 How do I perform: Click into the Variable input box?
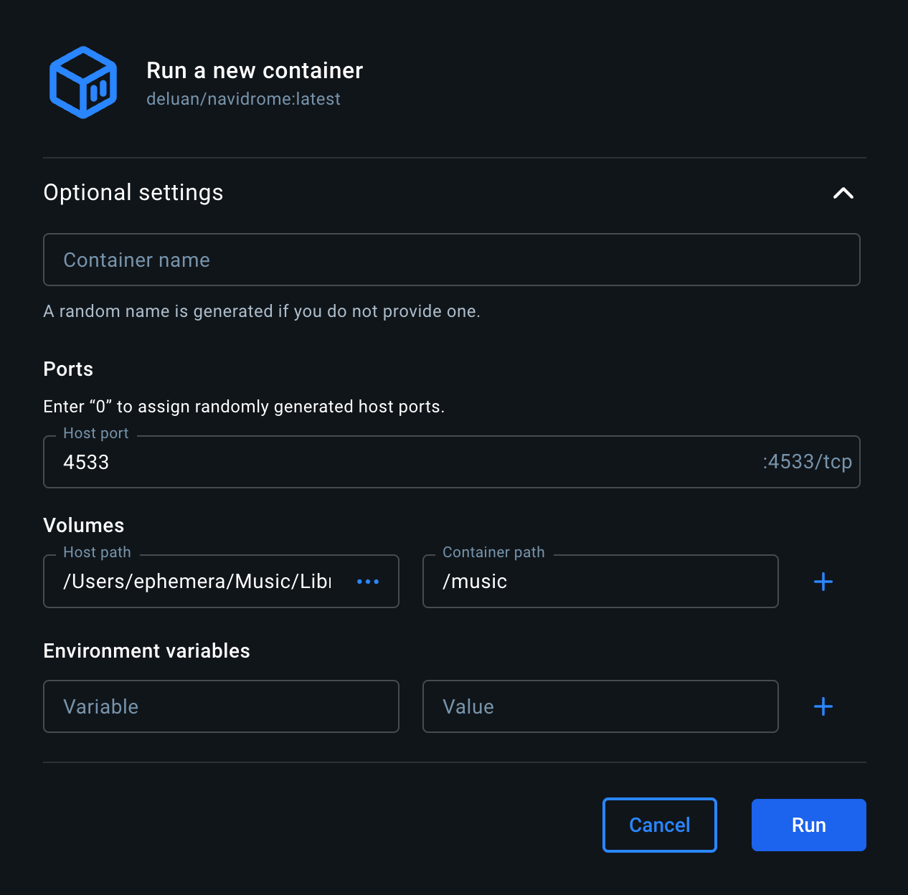tap(221, 706)
